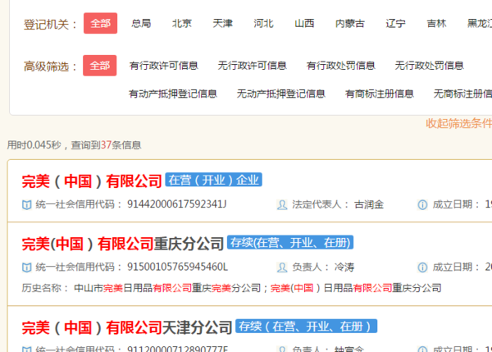The height and width of the screenshot is (352, 492).
Task: Filter registration authority by 内蒙古
Action: click(350, 23)
